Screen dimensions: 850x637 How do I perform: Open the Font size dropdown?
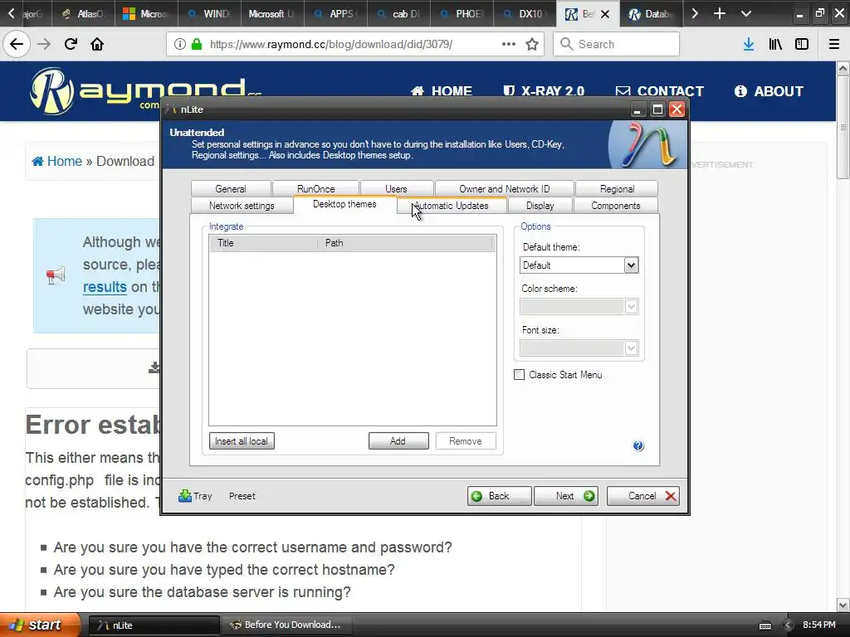631,348
